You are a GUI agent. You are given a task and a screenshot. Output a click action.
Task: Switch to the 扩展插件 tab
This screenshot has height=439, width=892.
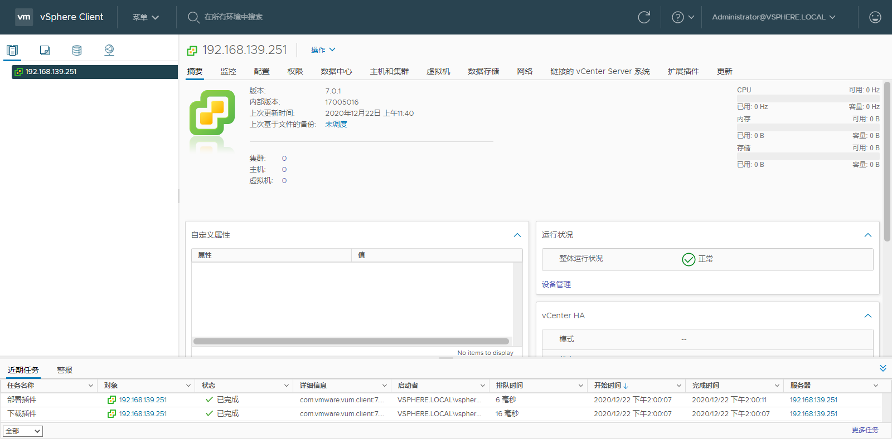[x=683, y=71]
